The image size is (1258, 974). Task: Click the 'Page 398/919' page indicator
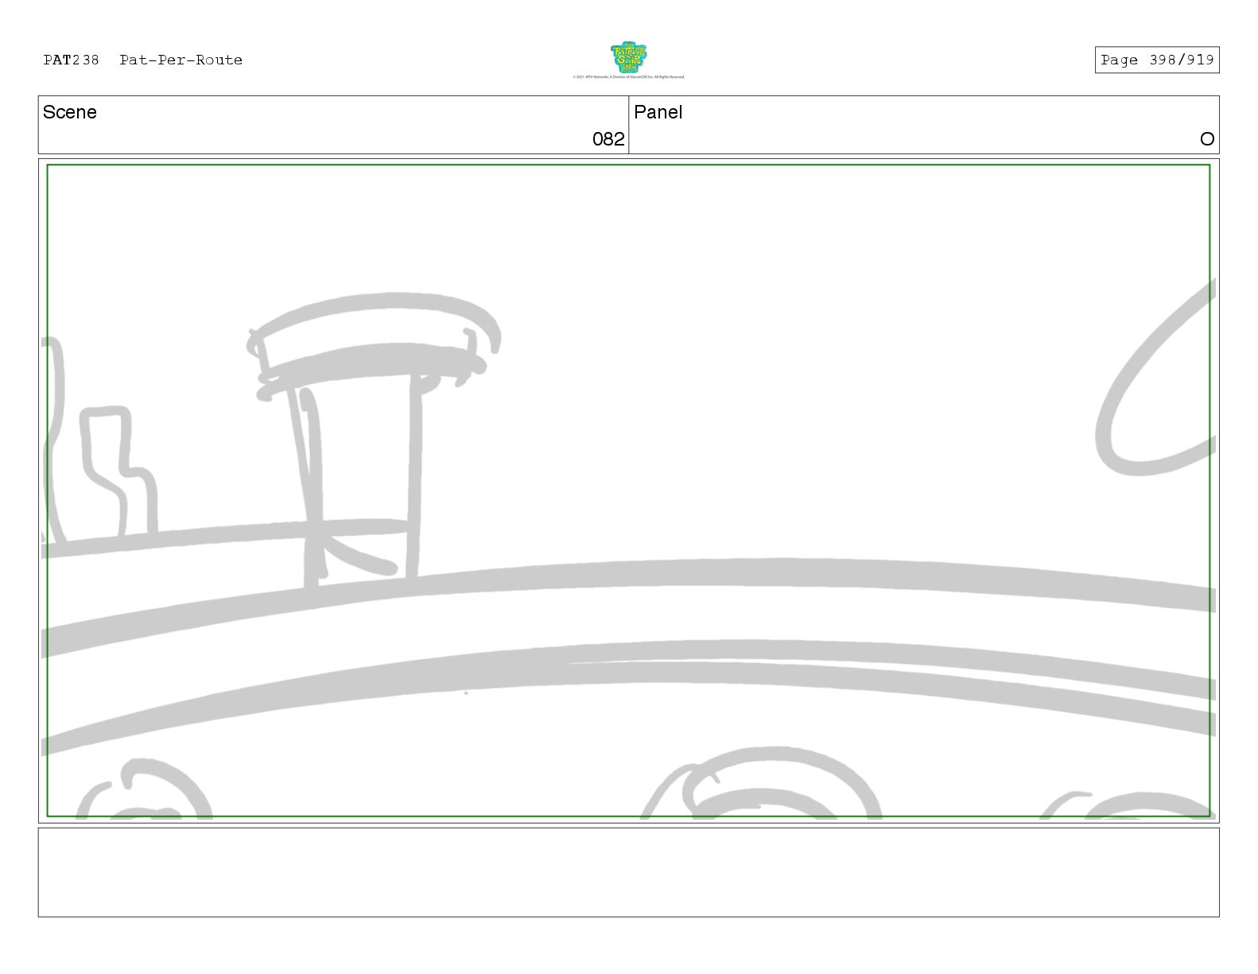1157,60
